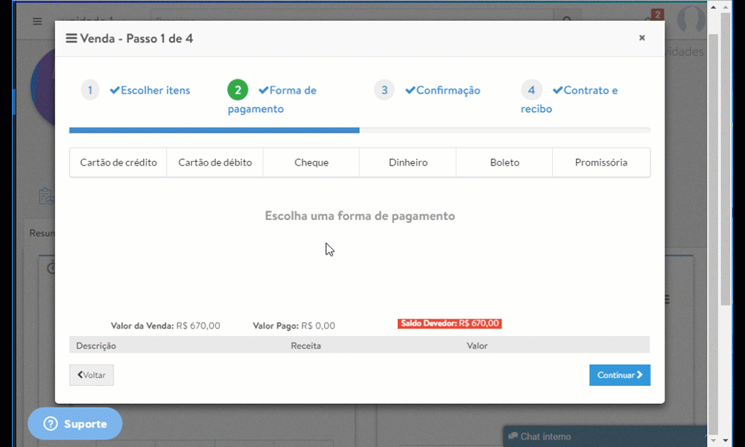Go back using the Voltar button
The height and width of the screenshot is (447, 745).
pyautogui.click(x=91, y=375)
